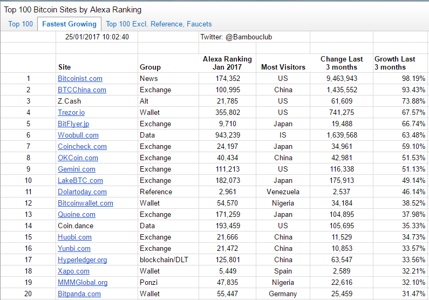Select the 1,435,552 change cell

[342, 90]
